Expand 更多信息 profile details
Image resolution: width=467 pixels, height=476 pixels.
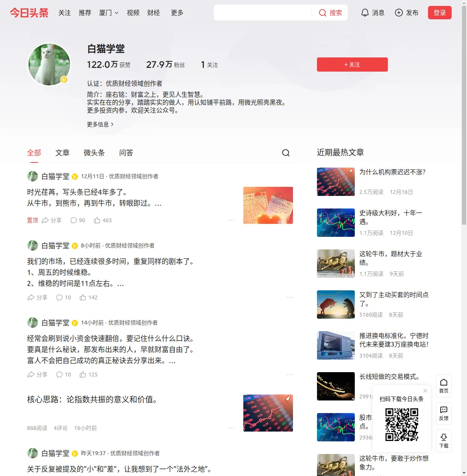(100, 124)
